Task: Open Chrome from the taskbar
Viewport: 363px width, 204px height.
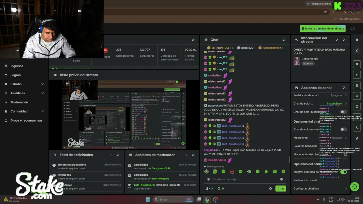Action: [207, 199]
